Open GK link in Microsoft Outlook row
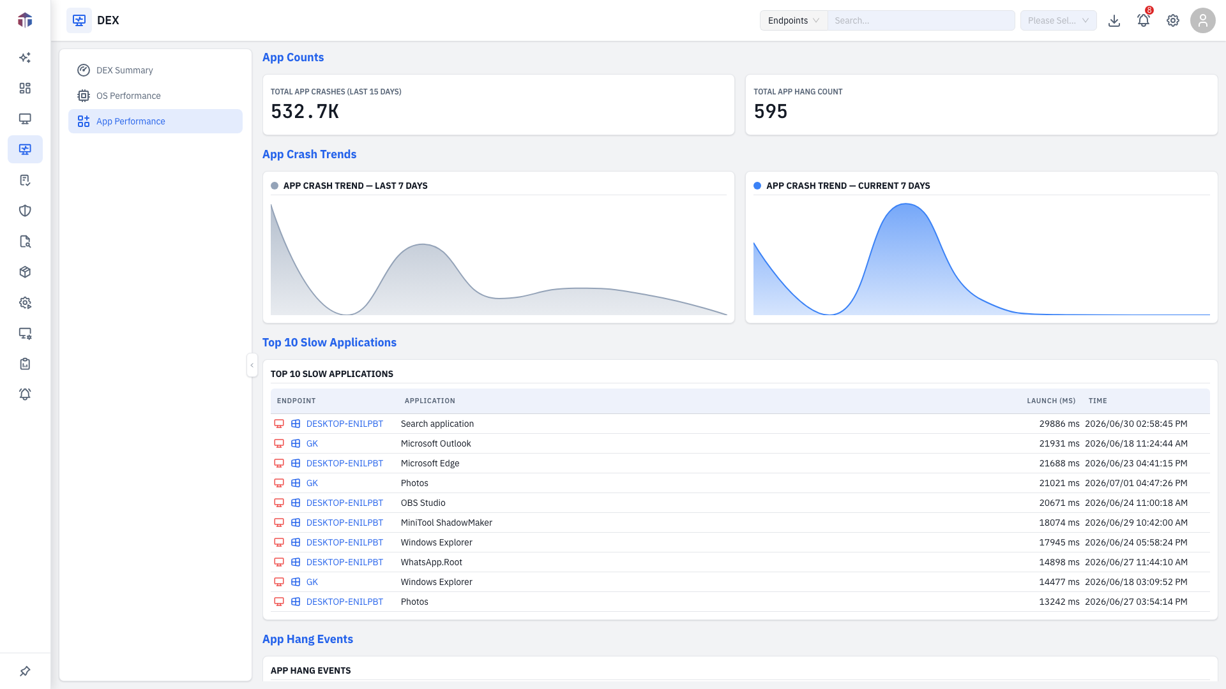 tap(312, 443)
